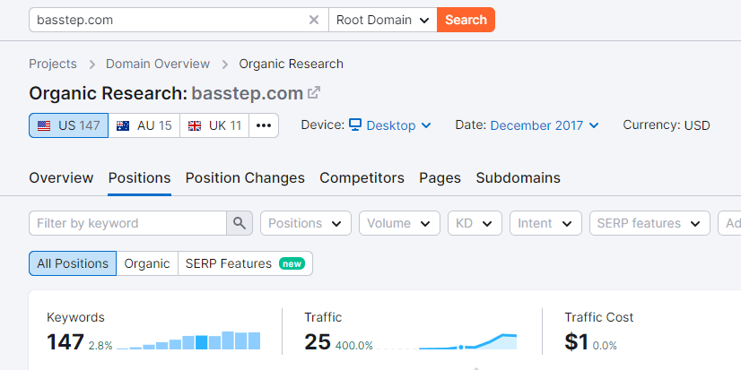Open the December 2017 date dropdown
The image size is (741, 370).
[545, 125]
